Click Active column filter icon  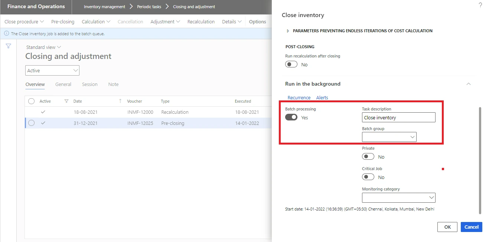(66, 101)
